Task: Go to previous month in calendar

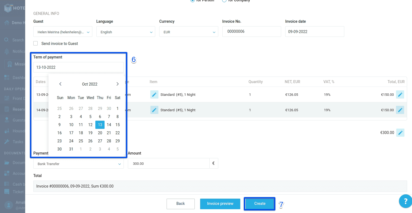Action: pos(60,84)
